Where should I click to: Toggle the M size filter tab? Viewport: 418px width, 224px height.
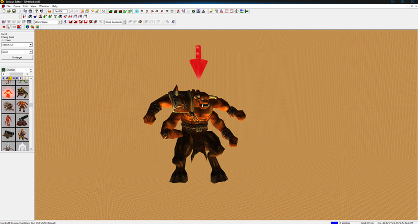(x=7, y=78)
